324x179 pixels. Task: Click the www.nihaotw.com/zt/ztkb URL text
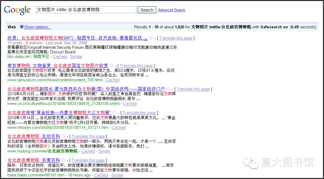point(58,128)
